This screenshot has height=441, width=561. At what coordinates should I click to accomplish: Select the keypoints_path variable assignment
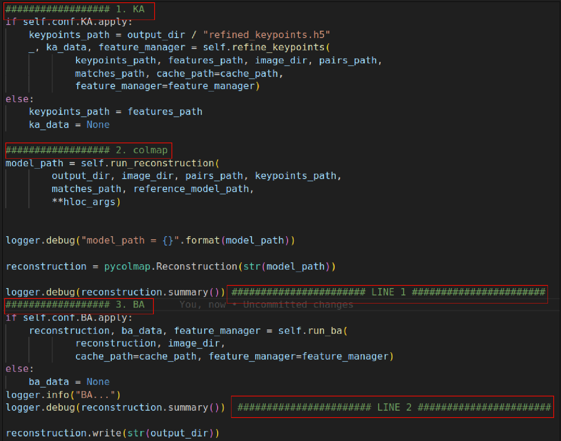click(x=69, y=35)
